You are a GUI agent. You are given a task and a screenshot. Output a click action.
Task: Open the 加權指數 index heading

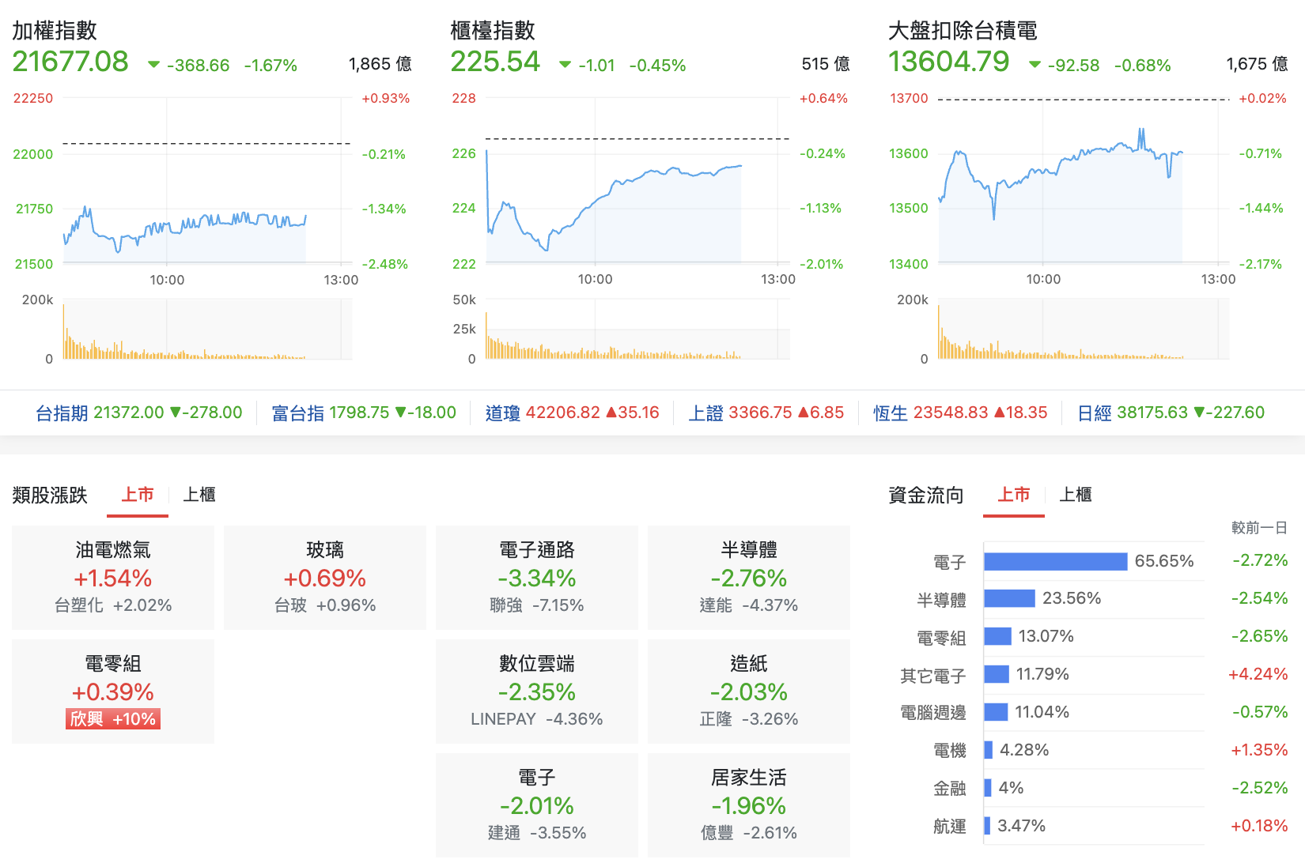click(55, 31)
